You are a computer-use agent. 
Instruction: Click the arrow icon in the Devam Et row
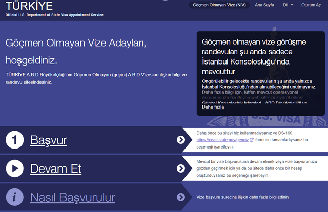(181, 168)
